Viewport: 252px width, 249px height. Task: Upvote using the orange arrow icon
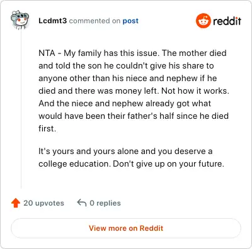coord(16,203)
